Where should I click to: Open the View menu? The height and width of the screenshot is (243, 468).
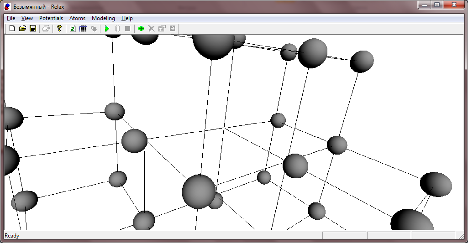point(27,18)
